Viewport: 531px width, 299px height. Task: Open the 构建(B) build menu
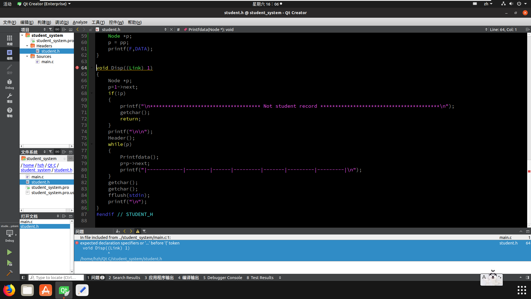point(44,22)
